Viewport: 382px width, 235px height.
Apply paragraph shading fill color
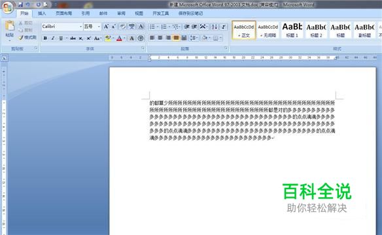pyautogui.click(x=205, y=38)
